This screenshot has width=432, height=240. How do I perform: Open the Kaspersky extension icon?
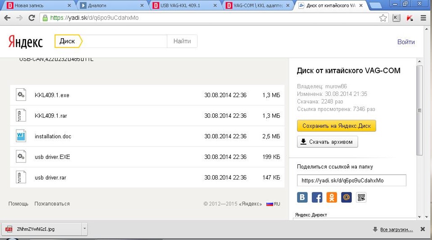point(409,18)
